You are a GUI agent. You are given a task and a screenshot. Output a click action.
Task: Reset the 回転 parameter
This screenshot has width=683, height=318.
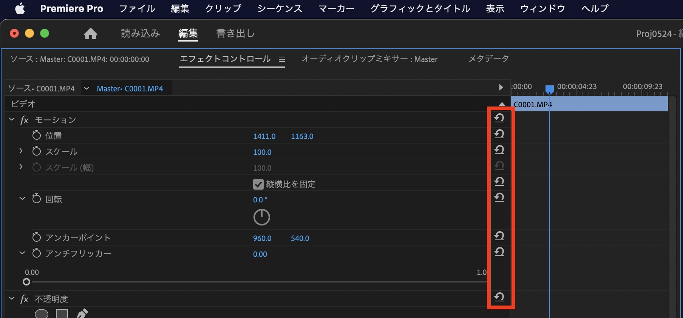499,198
